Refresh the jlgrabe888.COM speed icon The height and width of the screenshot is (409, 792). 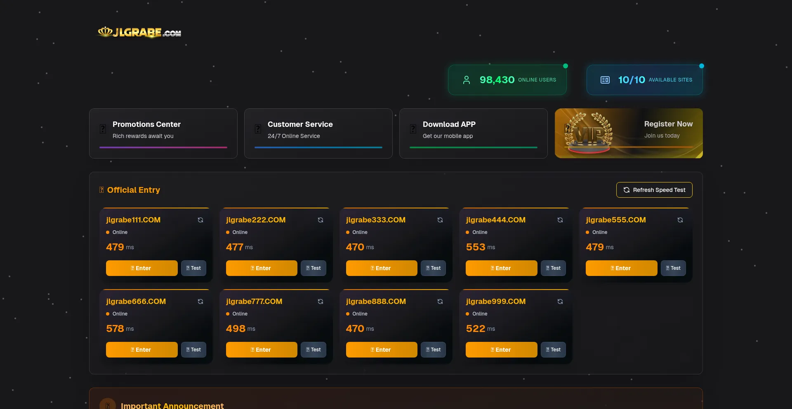point(440,301)
